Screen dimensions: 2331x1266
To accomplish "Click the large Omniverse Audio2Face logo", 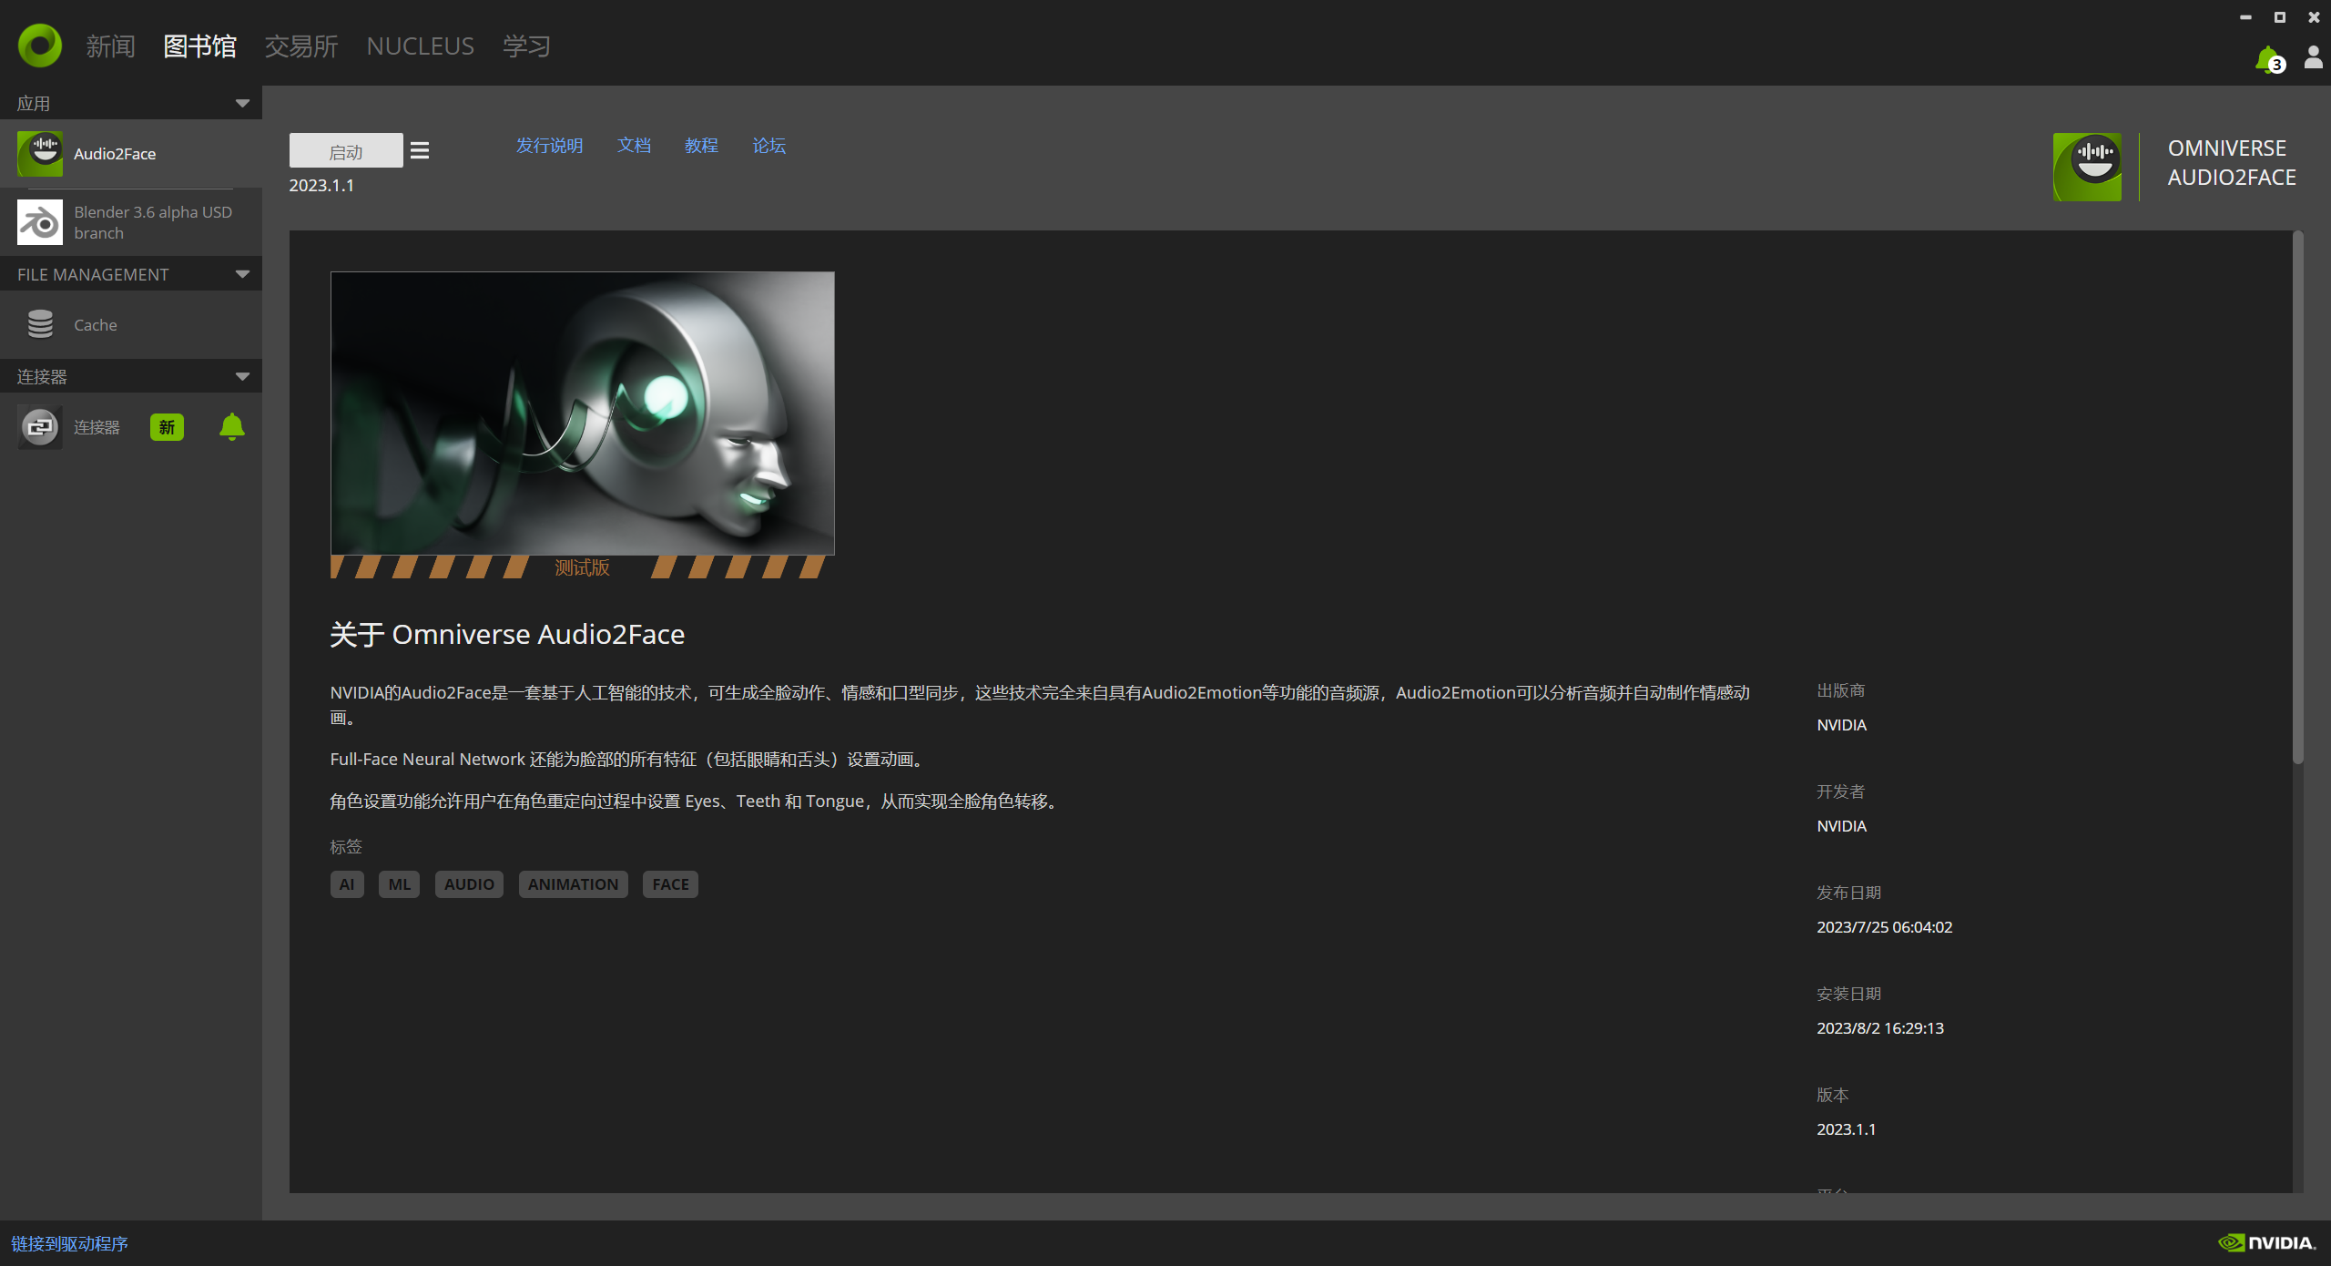I will coord(2087,167).
